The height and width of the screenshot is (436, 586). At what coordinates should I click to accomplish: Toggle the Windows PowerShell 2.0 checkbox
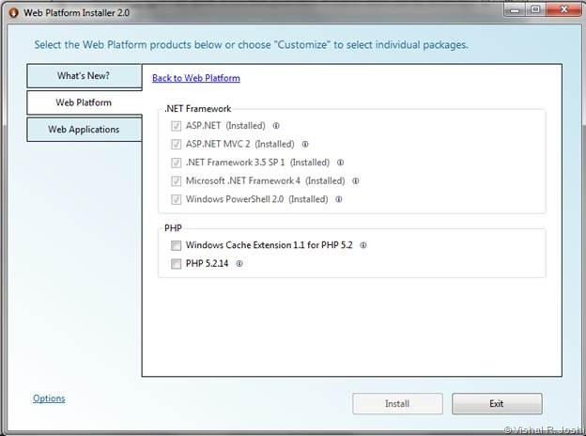pyautogui.click(x=176, y=199)
